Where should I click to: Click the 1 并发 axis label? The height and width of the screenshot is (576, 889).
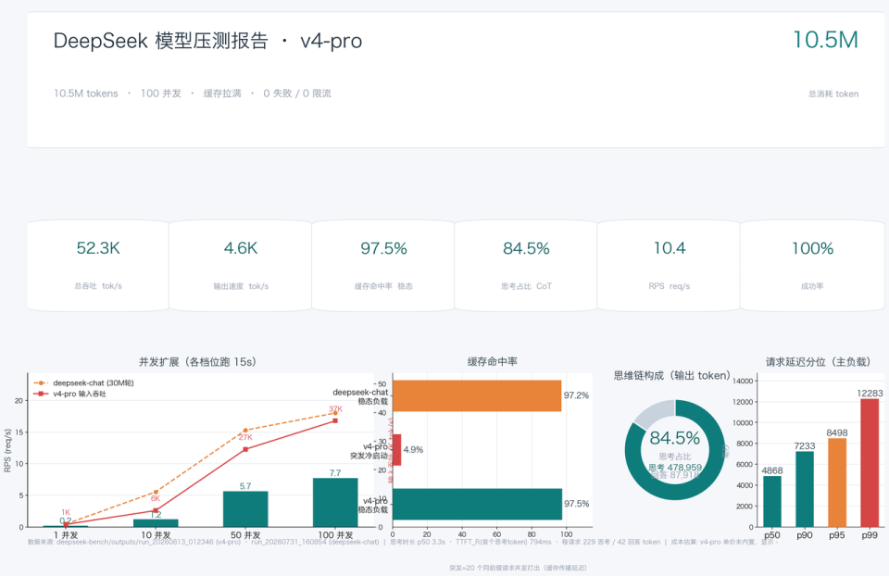pos(66,535)
